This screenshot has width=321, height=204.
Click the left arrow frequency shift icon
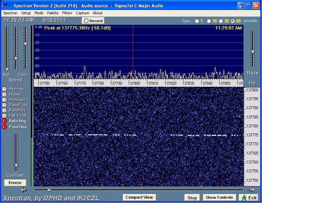(x=24, y=190)
